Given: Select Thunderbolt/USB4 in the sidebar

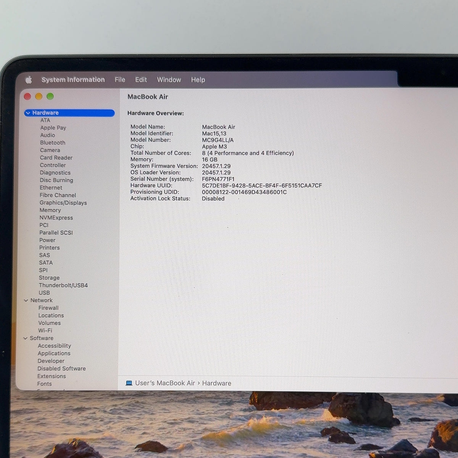Looking at the screenshot, I should click(x=63, y=285).
